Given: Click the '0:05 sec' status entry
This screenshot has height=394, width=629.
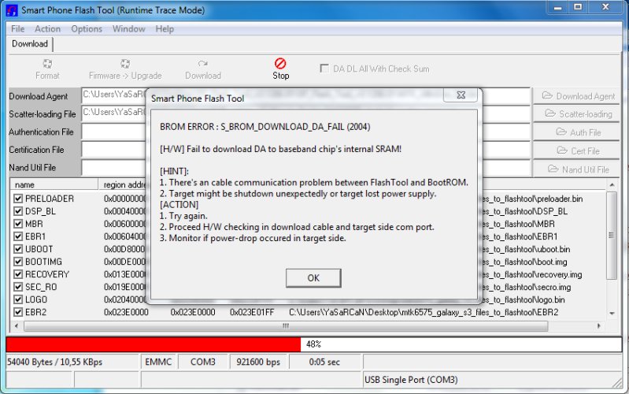Looking at the screenshot, I should (x=324, y=362).
